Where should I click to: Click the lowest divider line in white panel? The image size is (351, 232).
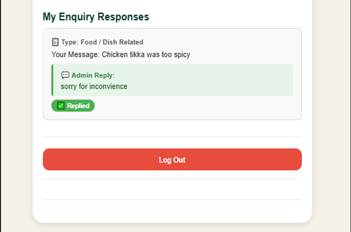pyautogui.click(x=172, y=200)
